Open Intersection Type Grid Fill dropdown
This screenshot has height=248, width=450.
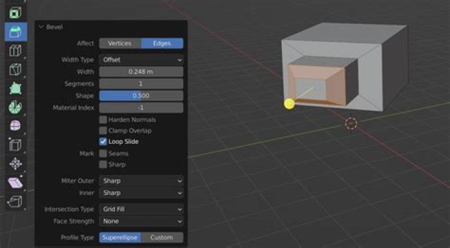click(x=141, y=209)
